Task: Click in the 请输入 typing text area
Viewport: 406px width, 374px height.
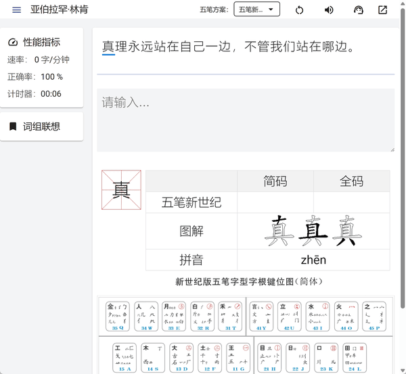Action: 245,120
